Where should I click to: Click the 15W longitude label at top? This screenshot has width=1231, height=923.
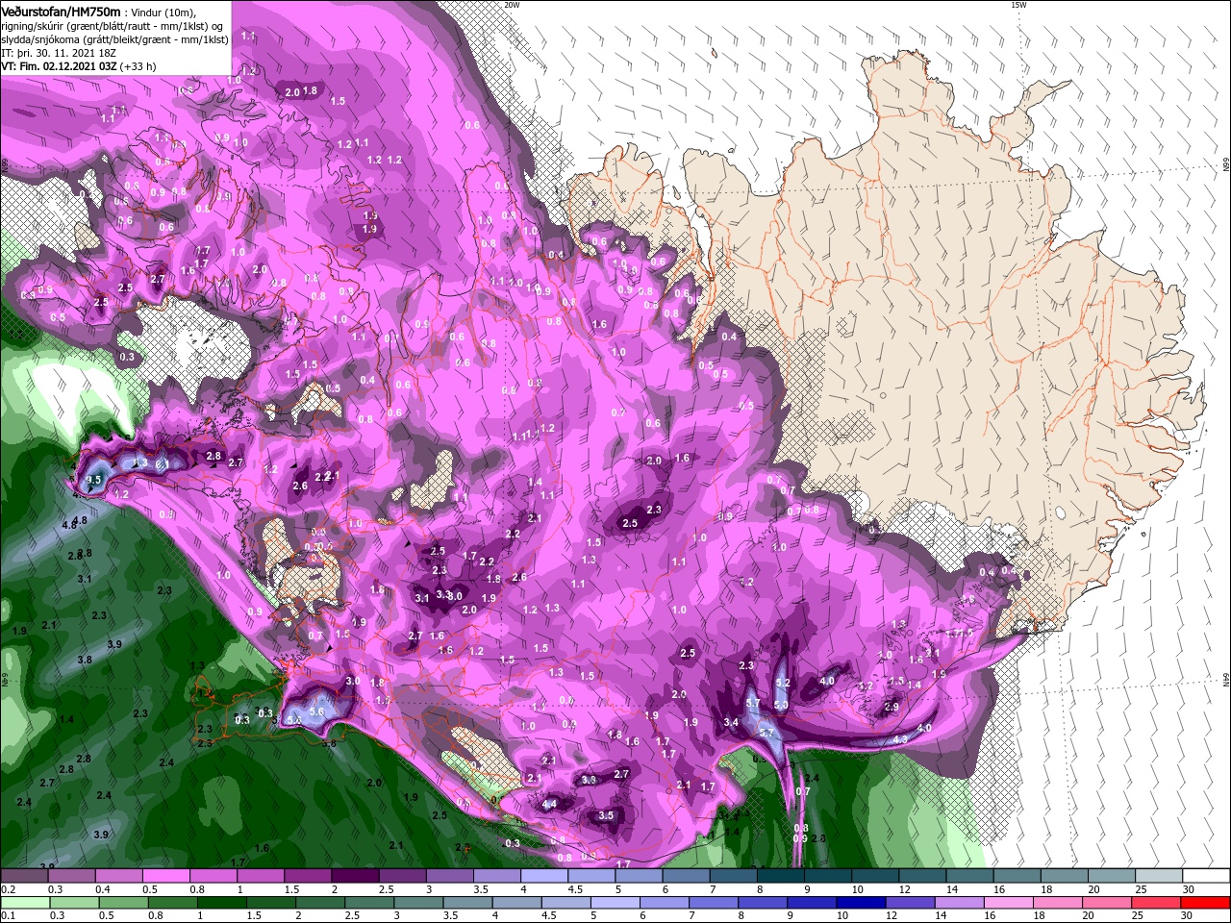[1018, 5]
